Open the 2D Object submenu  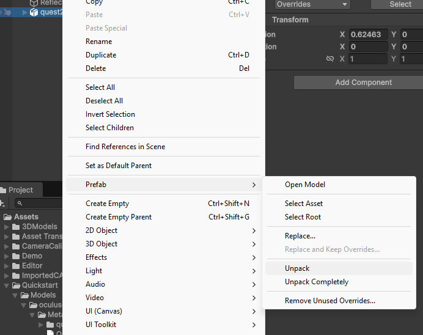(x=164, y=230)
